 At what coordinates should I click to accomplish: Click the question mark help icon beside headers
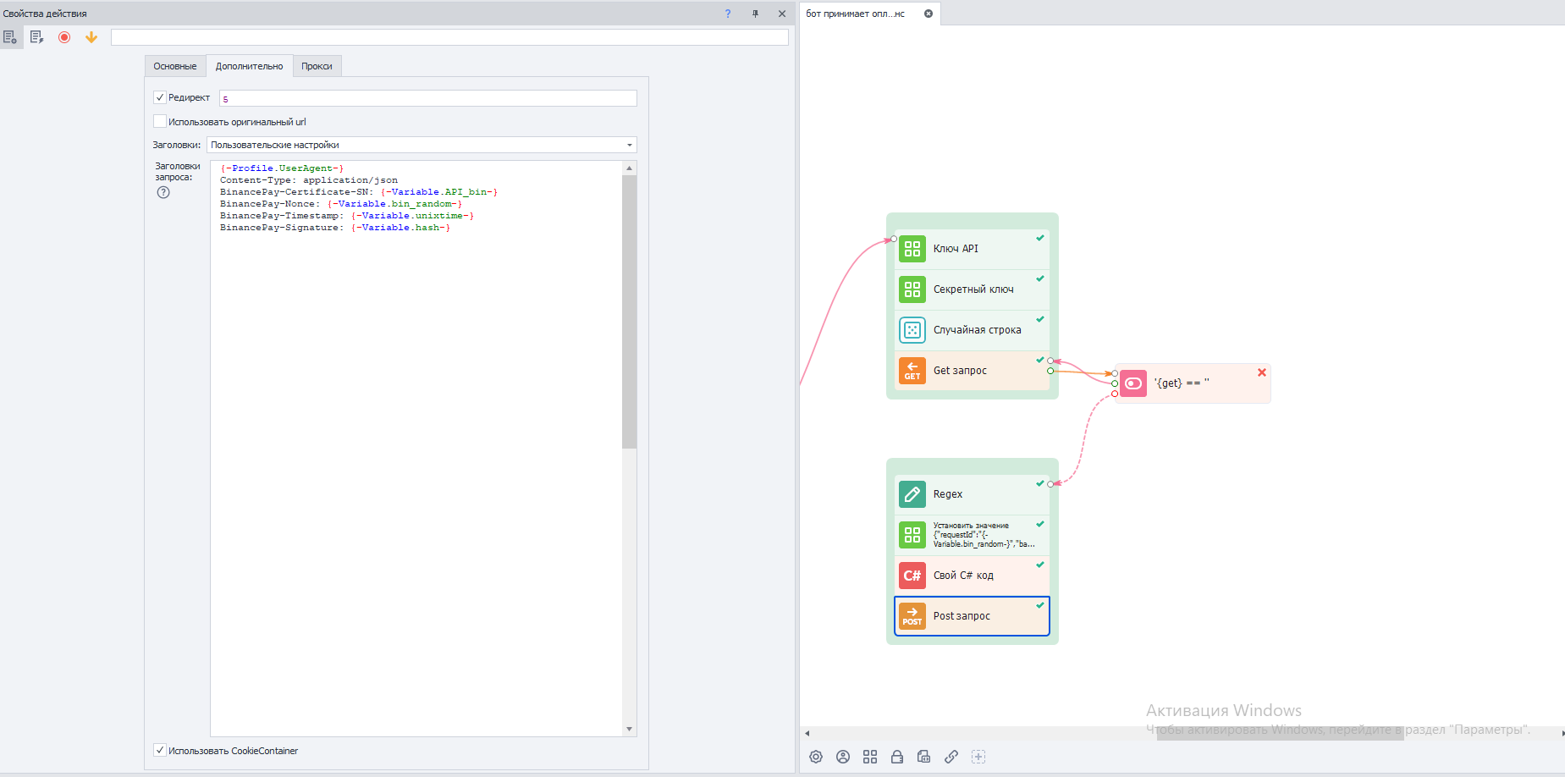tap(163, 192)
